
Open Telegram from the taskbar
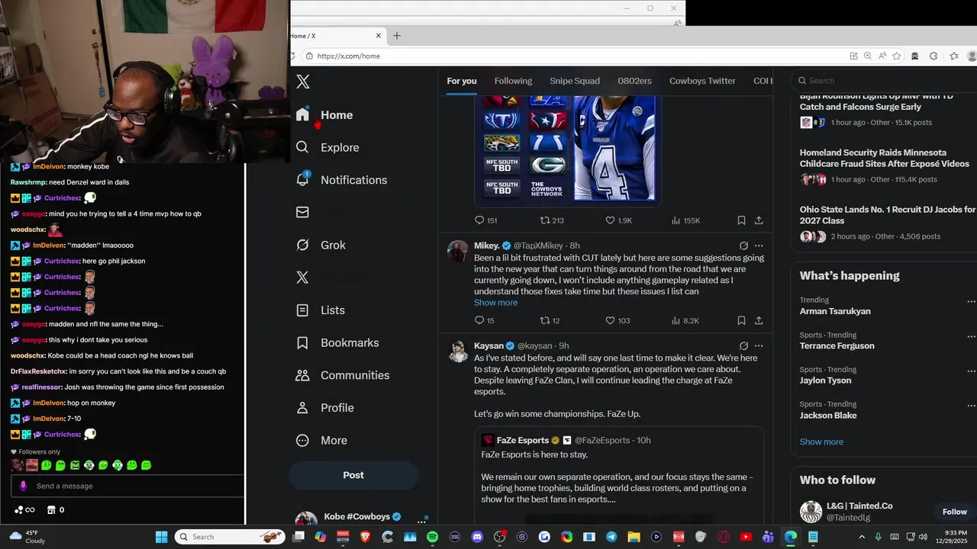[x=611, y=537]
